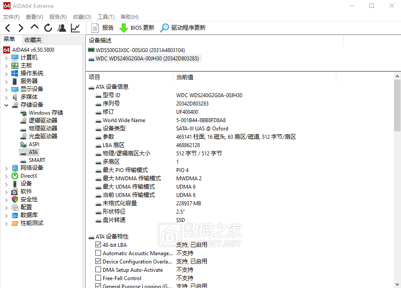
Task: Refresh the current page
Action: click(x=48, y=28)
